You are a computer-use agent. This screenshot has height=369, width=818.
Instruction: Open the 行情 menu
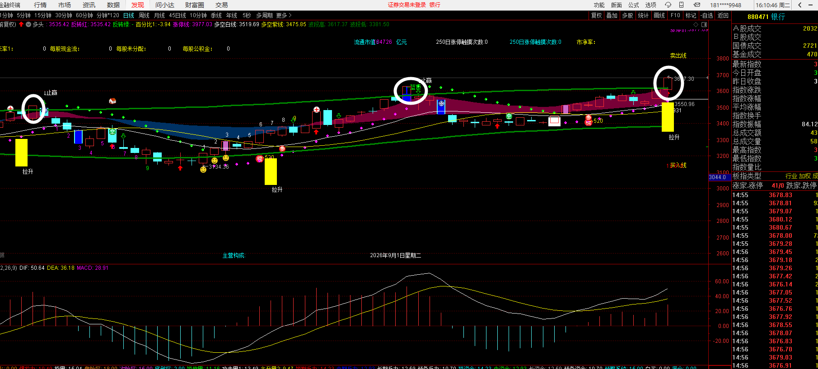click(40, 5)
